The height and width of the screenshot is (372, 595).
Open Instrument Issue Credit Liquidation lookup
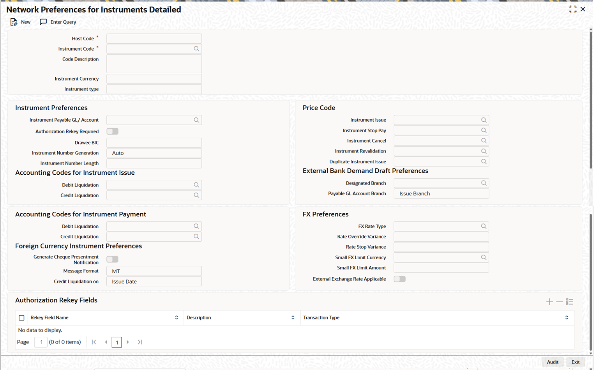click(196, 195)
